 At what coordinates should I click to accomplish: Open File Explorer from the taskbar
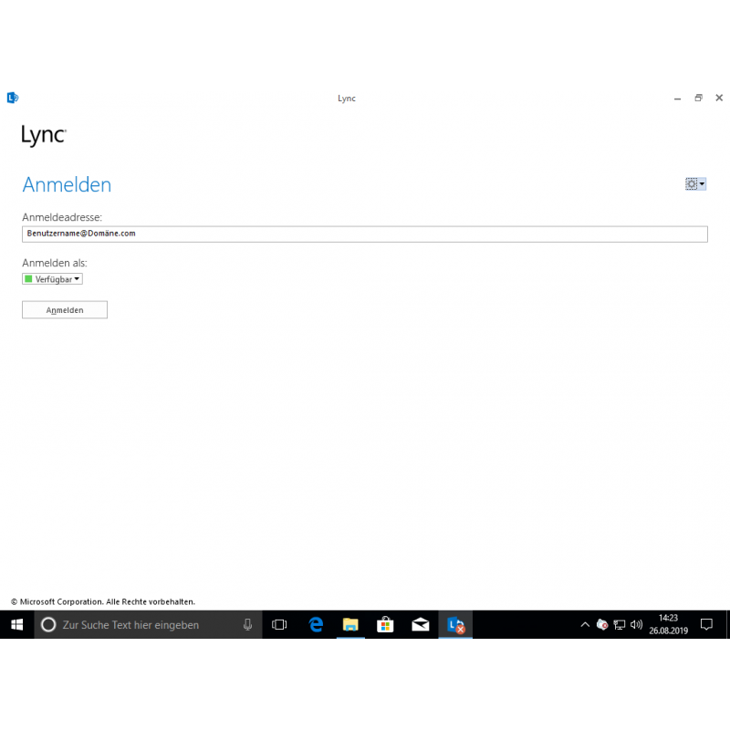350,625
